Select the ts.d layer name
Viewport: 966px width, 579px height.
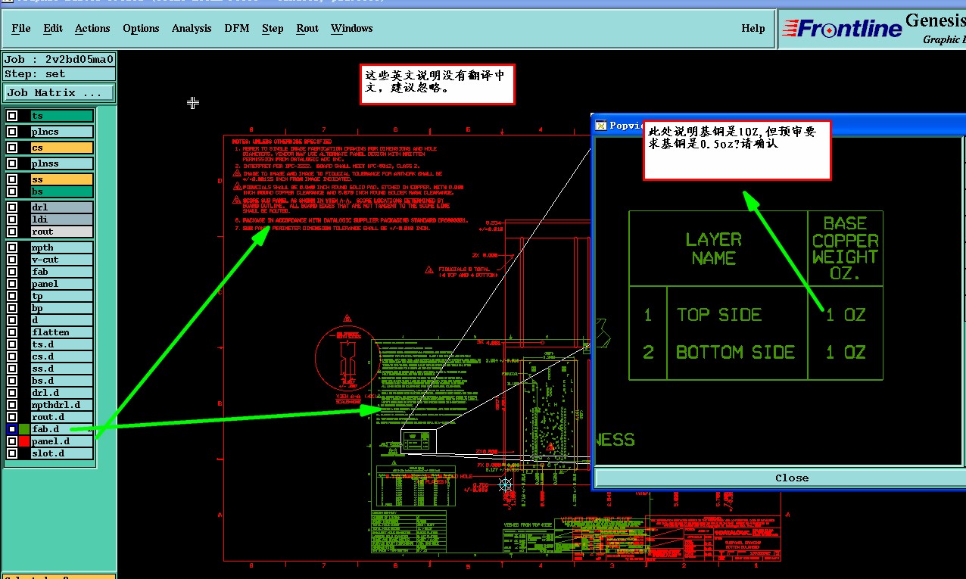pyautogui.click(x=62, y=344)
